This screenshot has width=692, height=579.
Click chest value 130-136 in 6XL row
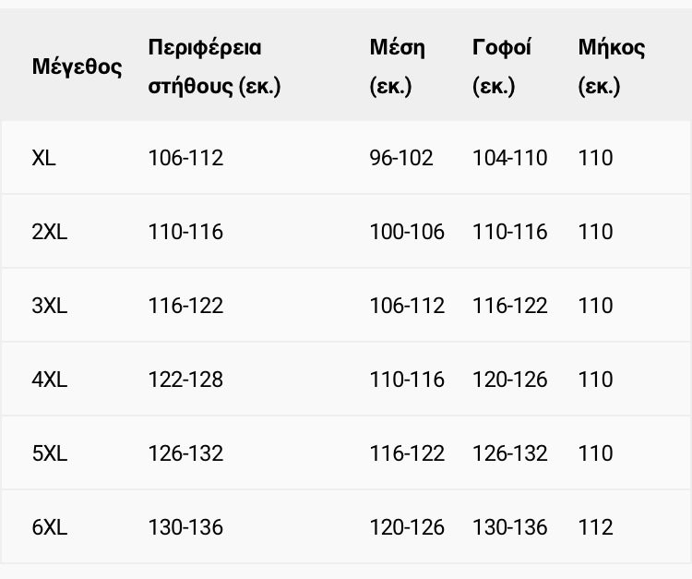pyautogui.click(x=185, y=527)
